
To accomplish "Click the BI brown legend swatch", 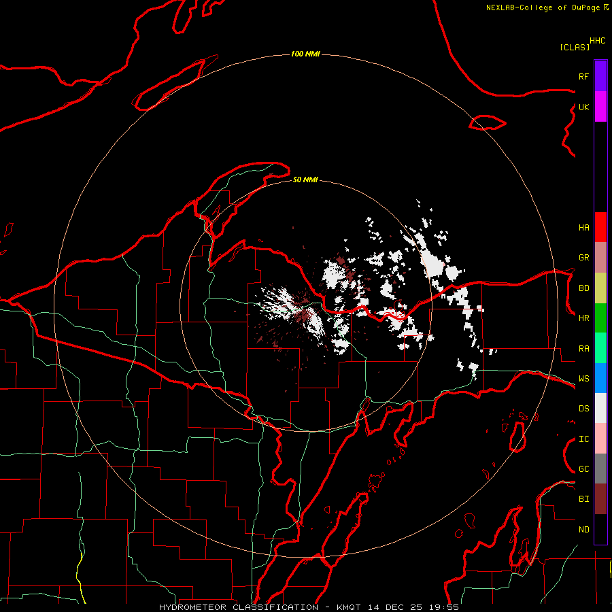I will (x=600, y=499).
